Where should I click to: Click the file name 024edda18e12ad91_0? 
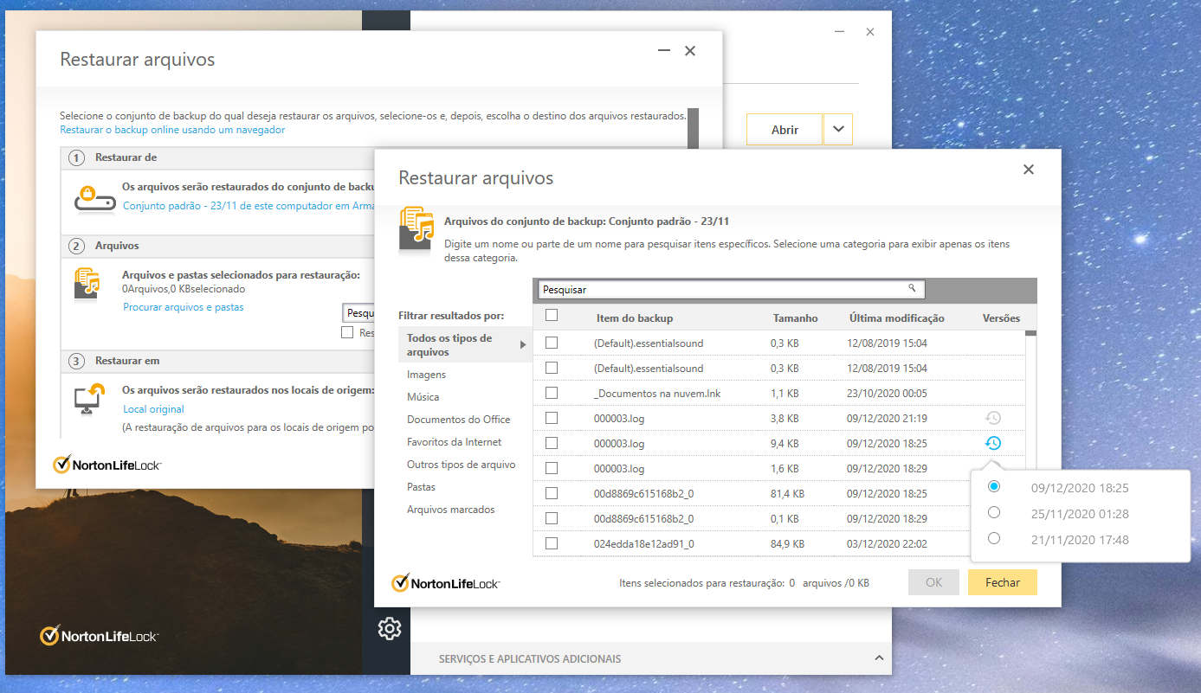click(x=644, y=544)
